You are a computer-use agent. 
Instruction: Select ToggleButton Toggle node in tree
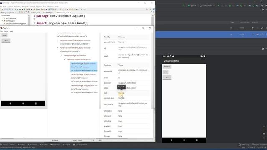click(83, 89)
